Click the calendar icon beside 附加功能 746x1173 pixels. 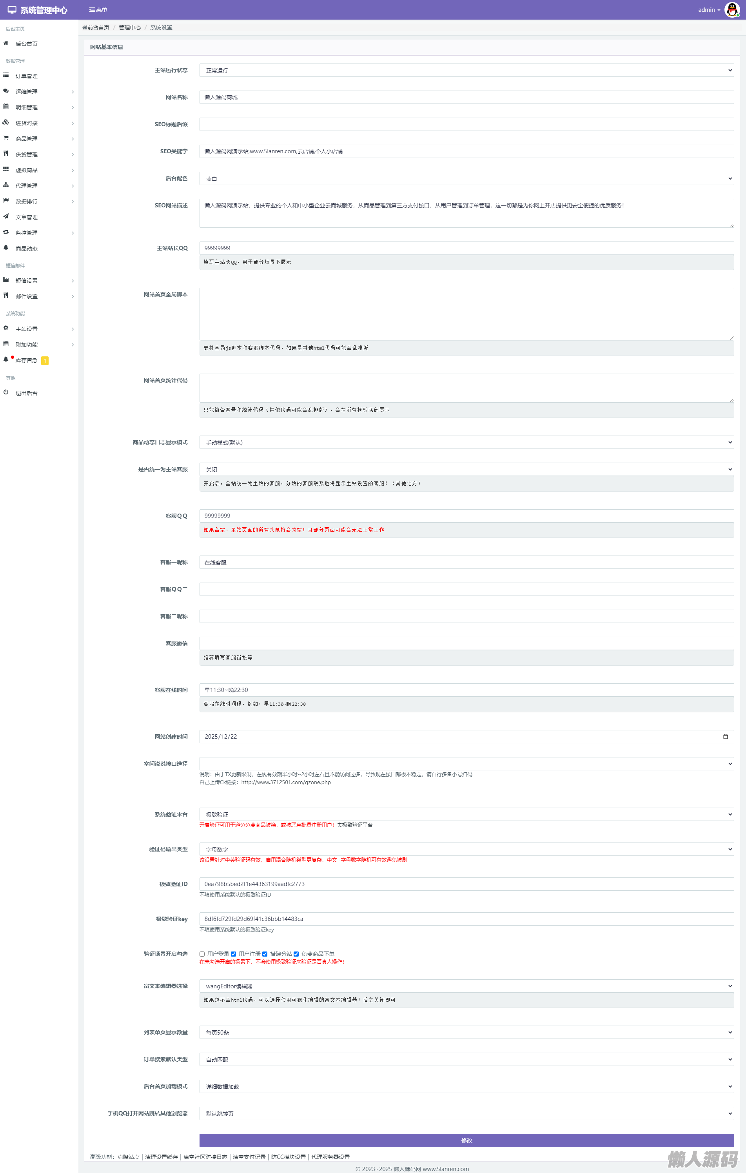pos(6,343)
